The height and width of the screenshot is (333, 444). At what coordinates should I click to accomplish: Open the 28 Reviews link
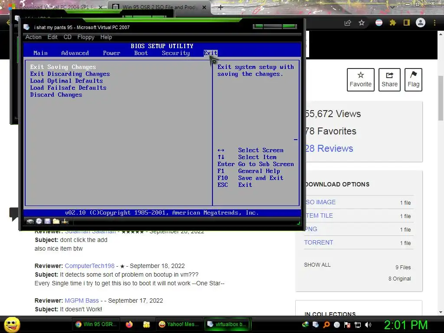coord(330,148)
